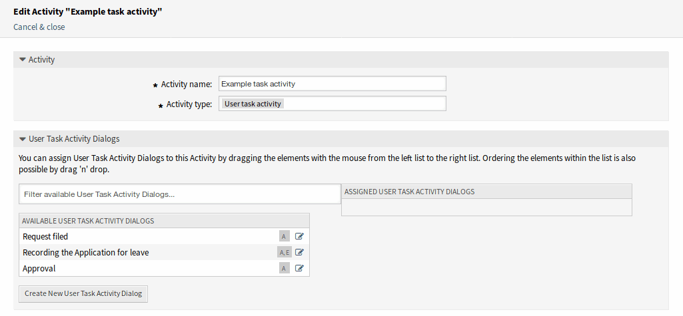Image resolution: width=683 pixels, height=316 pixels.
Task: Click the A badge on Approval row
Action: point(284,268)
